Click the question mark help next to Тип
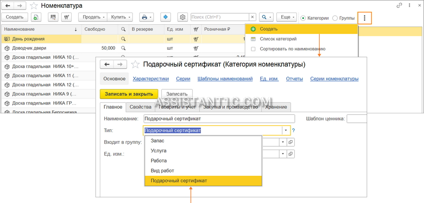Viewport: 424px width, 203px height. tap(294, 130)
